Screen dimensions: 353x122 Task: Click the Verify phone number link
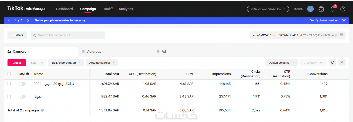coord(324,20)
